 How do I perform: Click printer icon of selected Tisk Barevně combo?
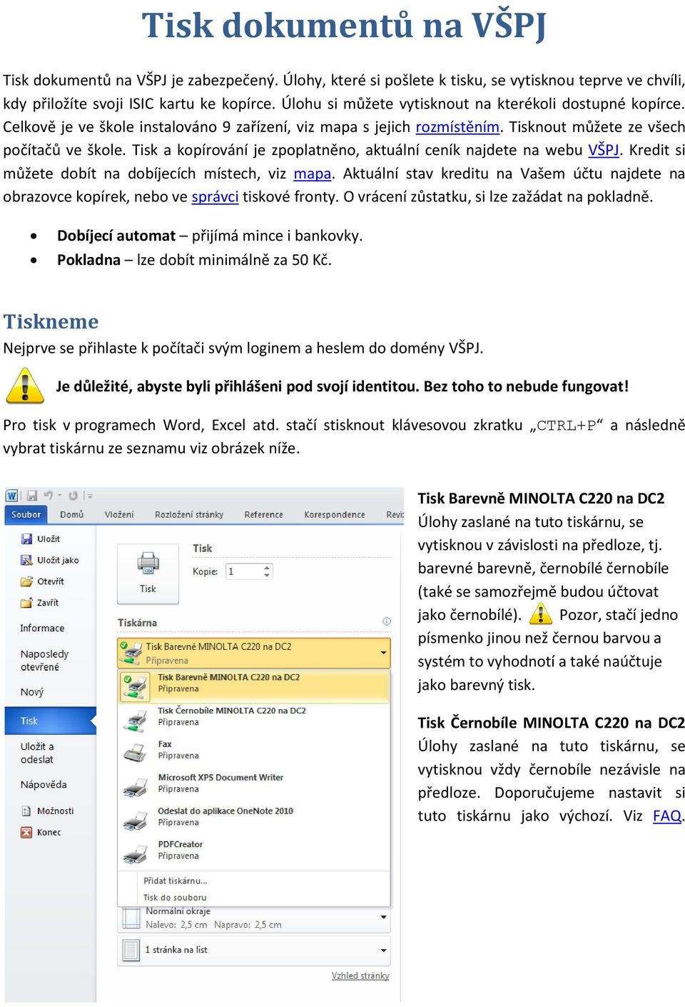(131, 653)
